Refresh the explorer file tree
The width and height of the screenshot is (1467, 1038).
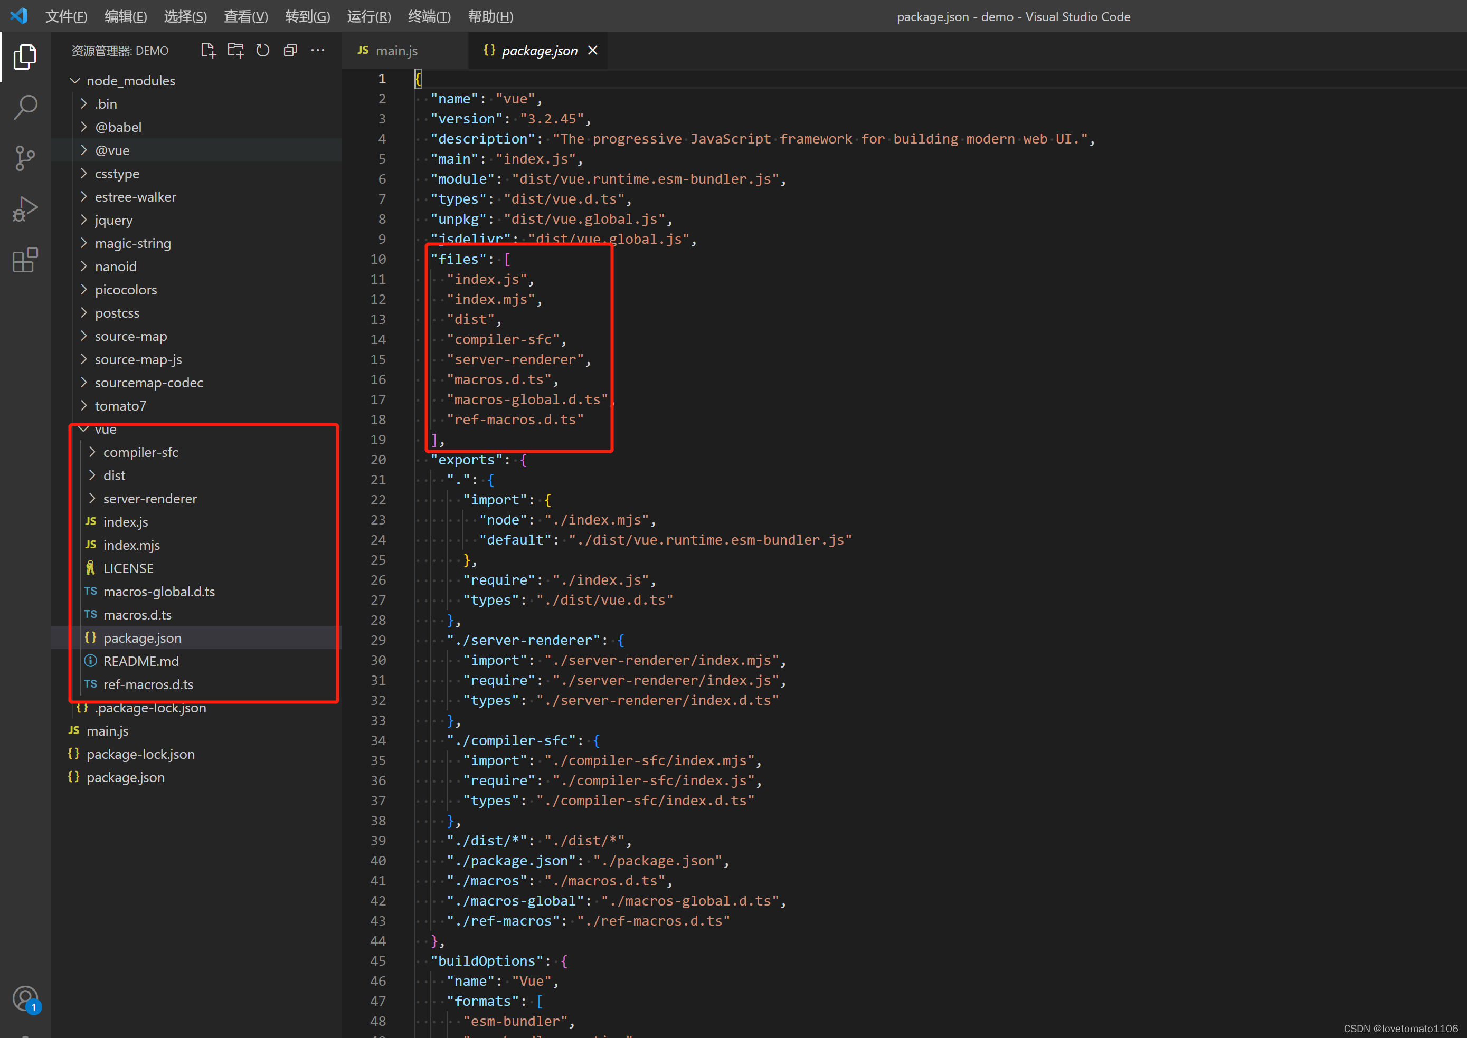point(263,51)
